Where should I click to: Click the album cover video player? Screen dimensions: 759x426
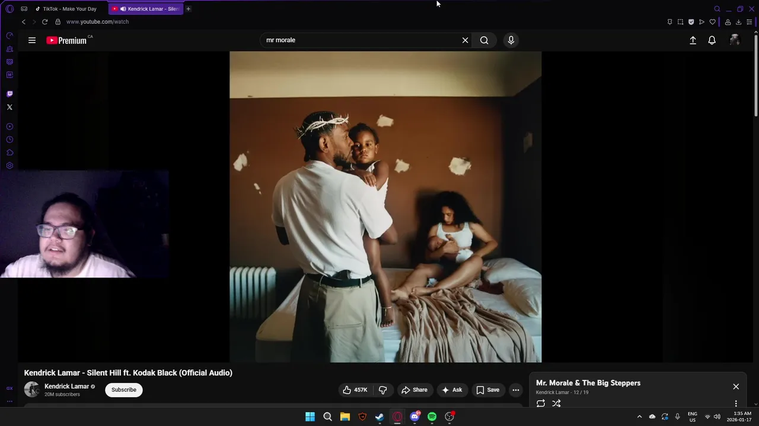click(385, 206)
